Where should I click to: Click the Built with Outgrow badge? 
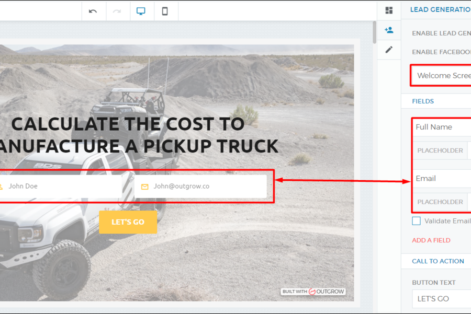(313, 292)
